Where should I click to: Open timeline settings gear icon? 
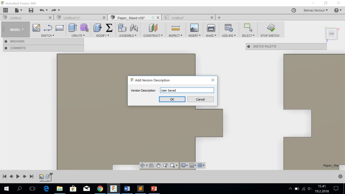point(340,176)
